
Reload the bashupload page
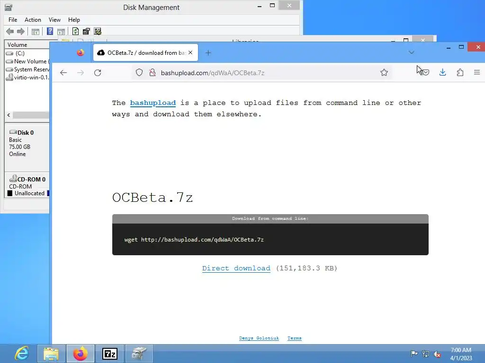pyautogui.click(x=98, y=72)
